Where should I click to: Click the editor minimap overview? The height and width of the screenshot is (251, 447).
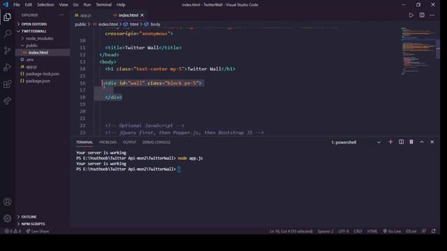click(418, 51)
